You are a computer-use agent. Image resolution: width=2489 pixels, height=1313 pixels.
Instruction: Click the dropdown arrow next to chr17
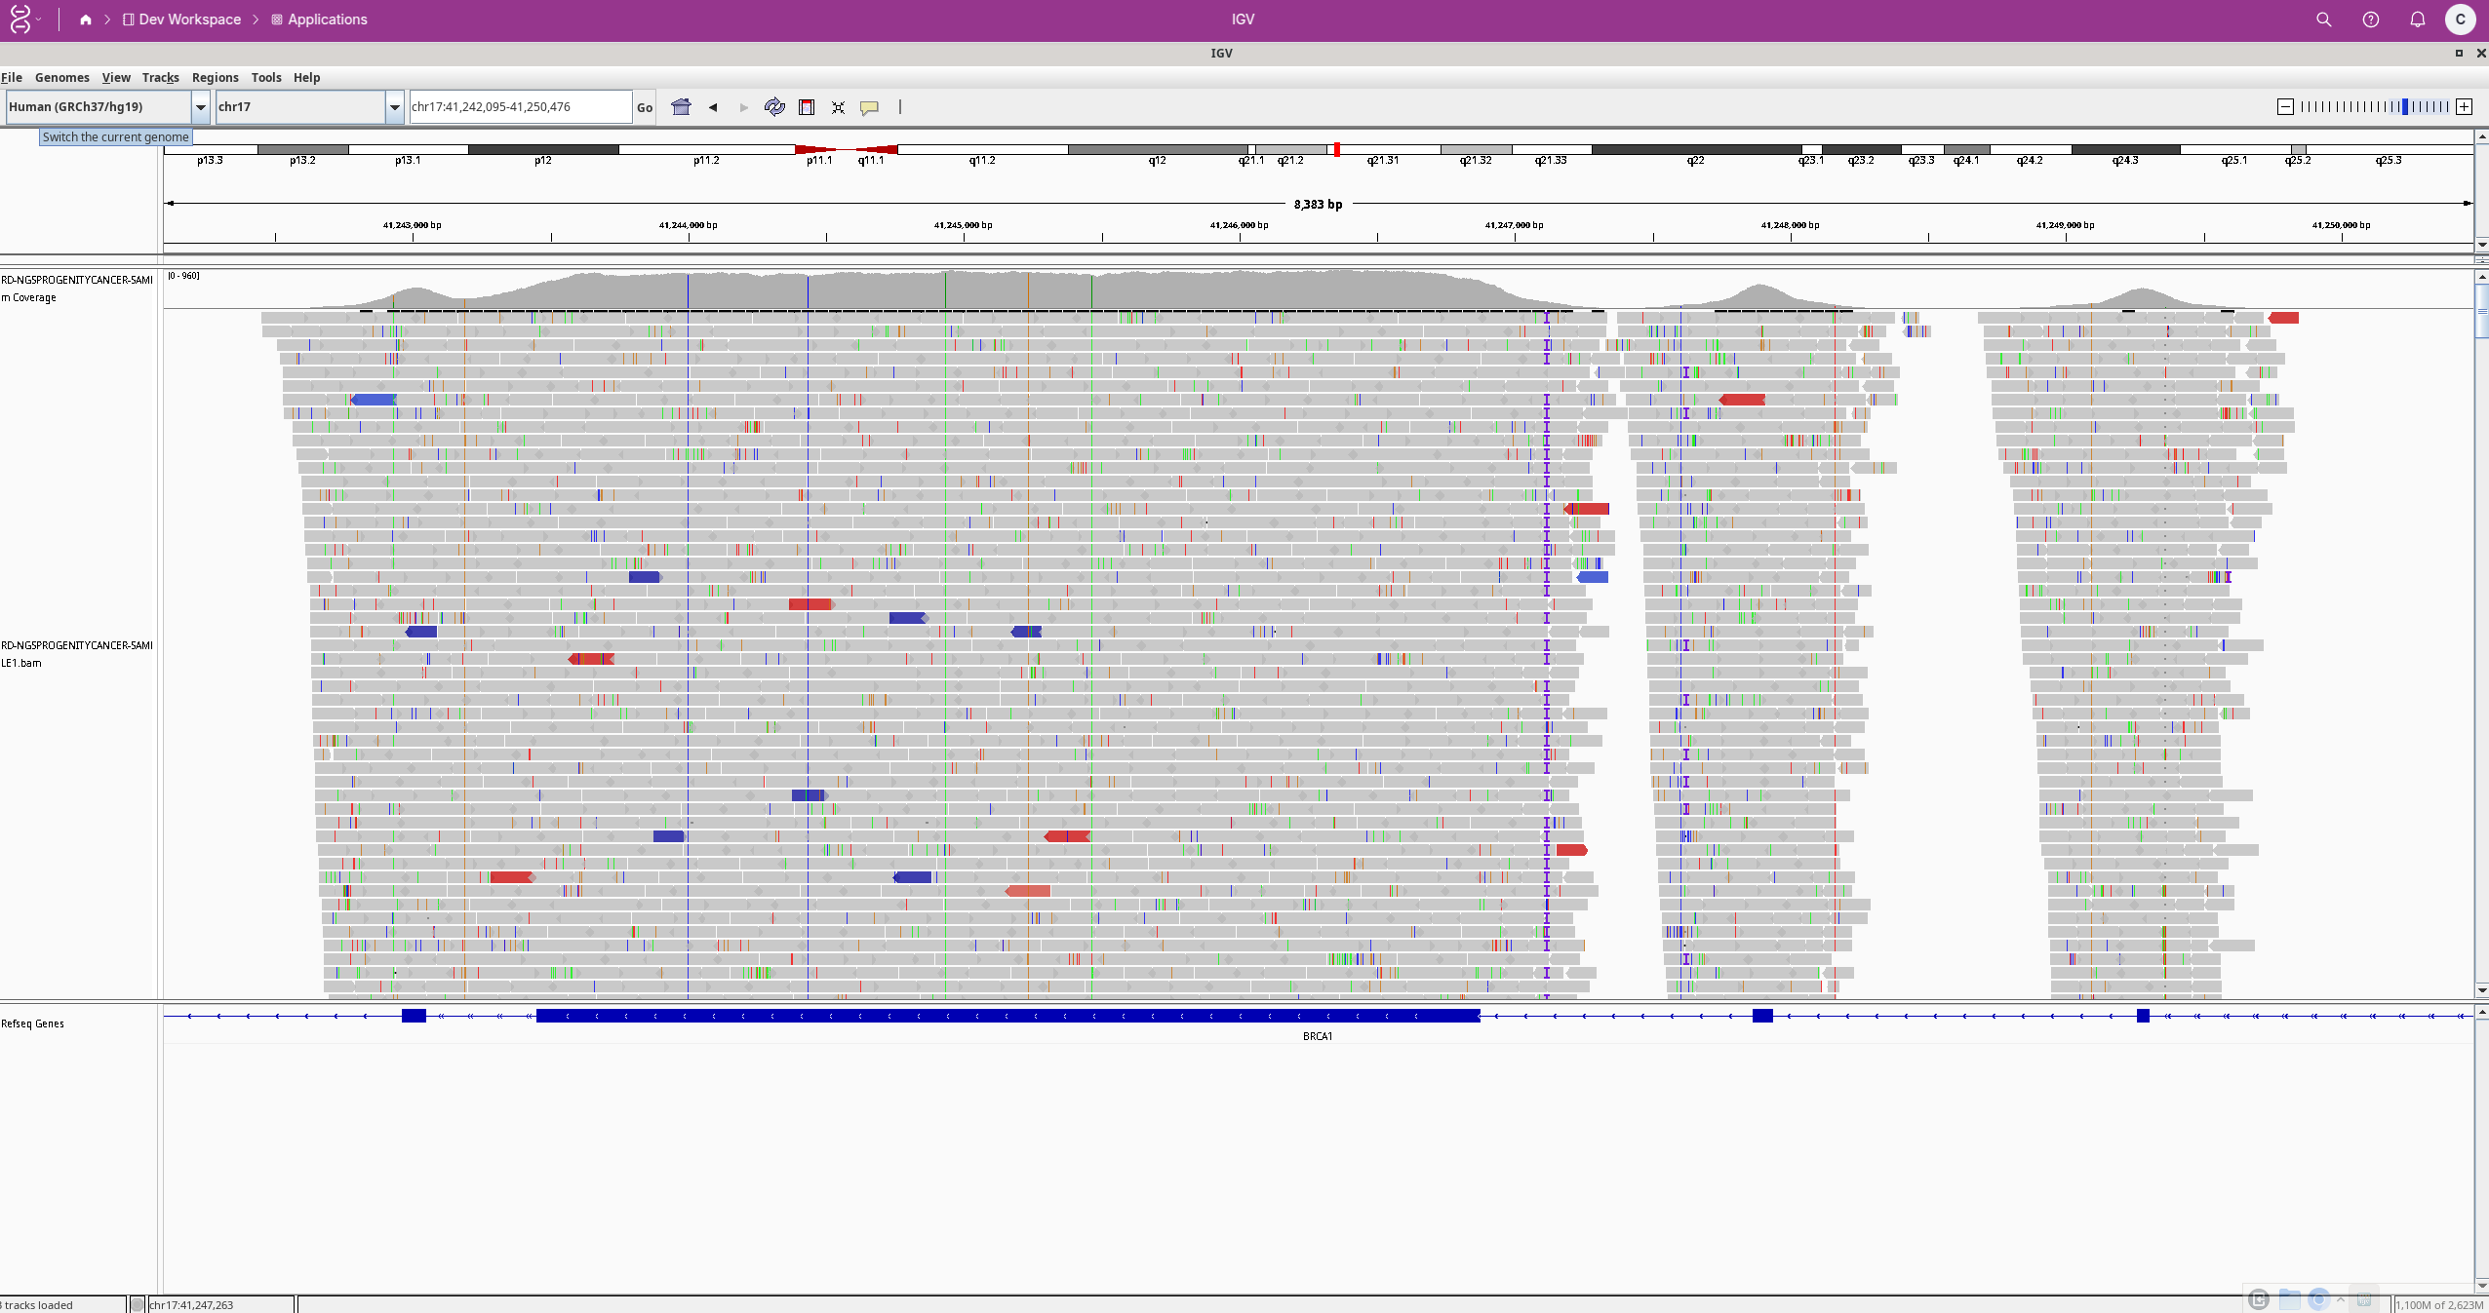point(395,107)
